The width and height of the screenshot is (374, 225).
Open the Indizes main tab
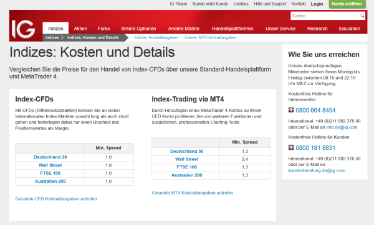pyautogui.click(x=55, y=29)
